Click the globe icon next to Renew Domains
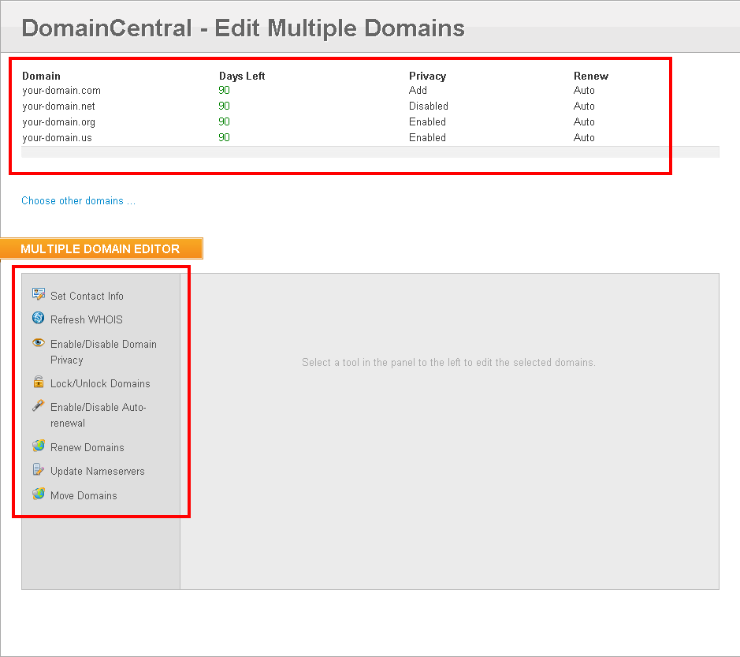740x657 pixels. tap(39, 446)
